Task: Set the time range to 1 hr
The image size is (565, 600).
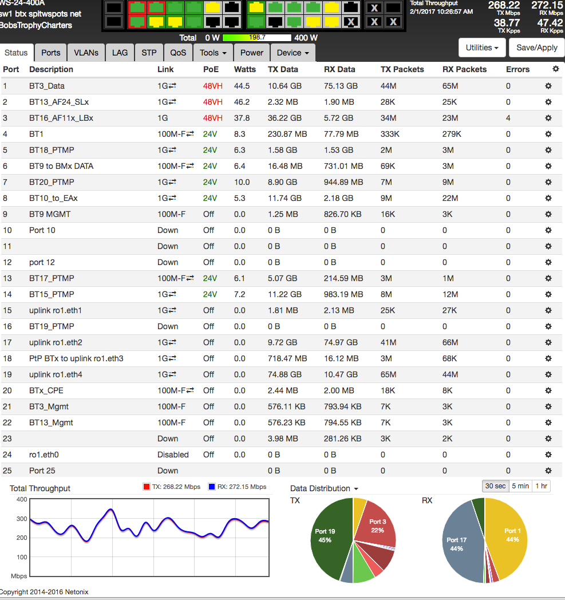Action: click(541, 486)
